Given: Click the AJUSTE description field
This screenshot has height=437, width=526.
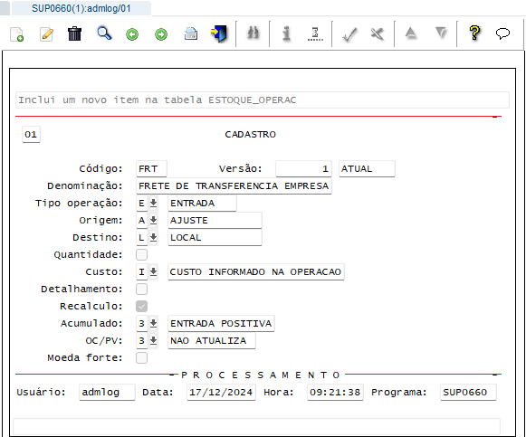Looking at the screenshot, I should [215, 220].
